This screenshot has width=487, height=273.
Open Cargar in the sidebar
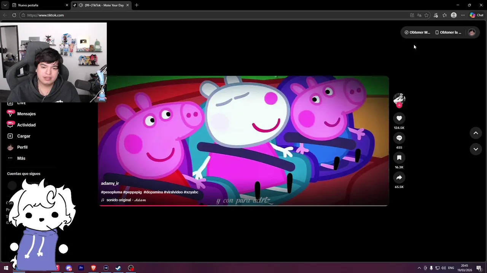click(x=24, y=136)
